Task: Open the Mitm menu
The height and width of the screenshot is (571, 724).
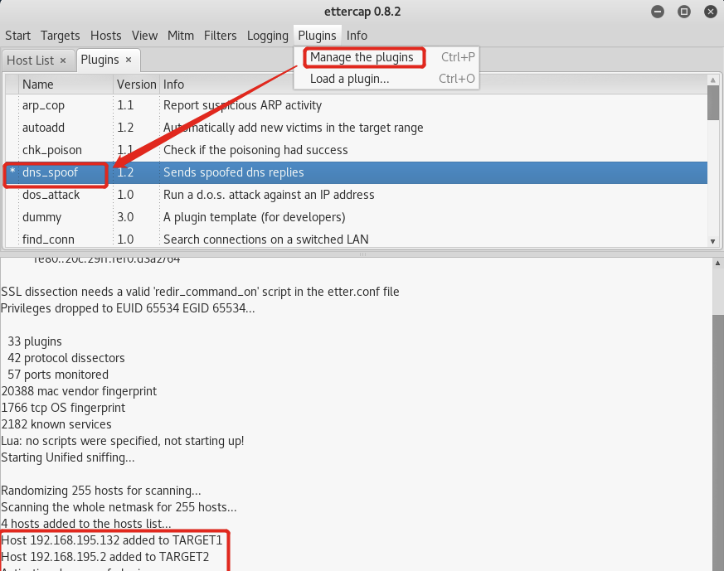Action: (x=181, y=36)
